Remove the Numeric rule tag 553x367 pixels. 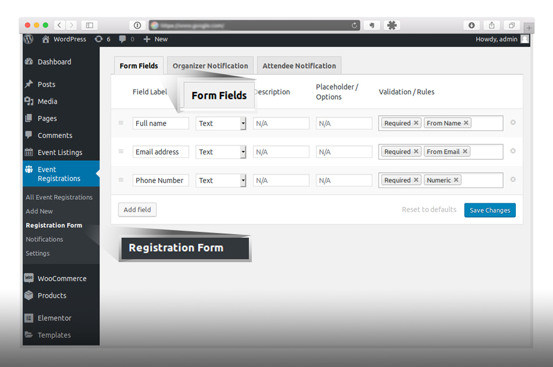tap(456, 180)
